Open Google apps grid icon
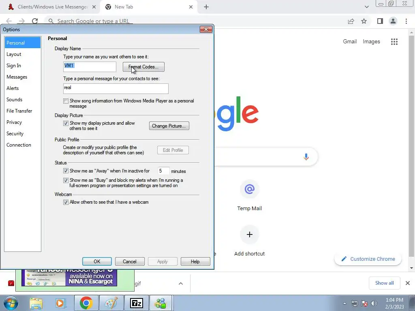 (394, 42)
